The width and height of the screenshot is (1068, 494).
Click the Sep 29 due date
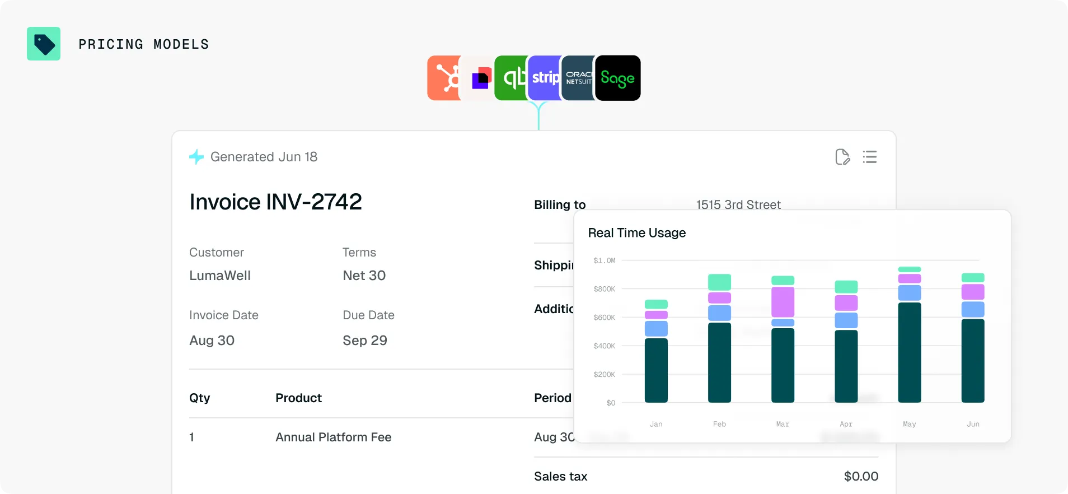click(x=365, y=341)
